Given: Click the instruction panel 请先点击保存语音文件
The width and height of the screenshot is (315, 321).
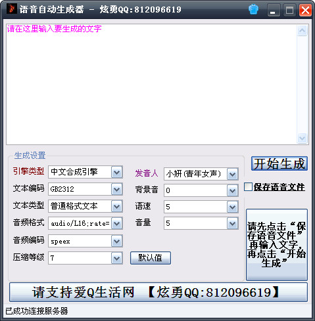Looking at the screenshot, I should click(277, 245).
